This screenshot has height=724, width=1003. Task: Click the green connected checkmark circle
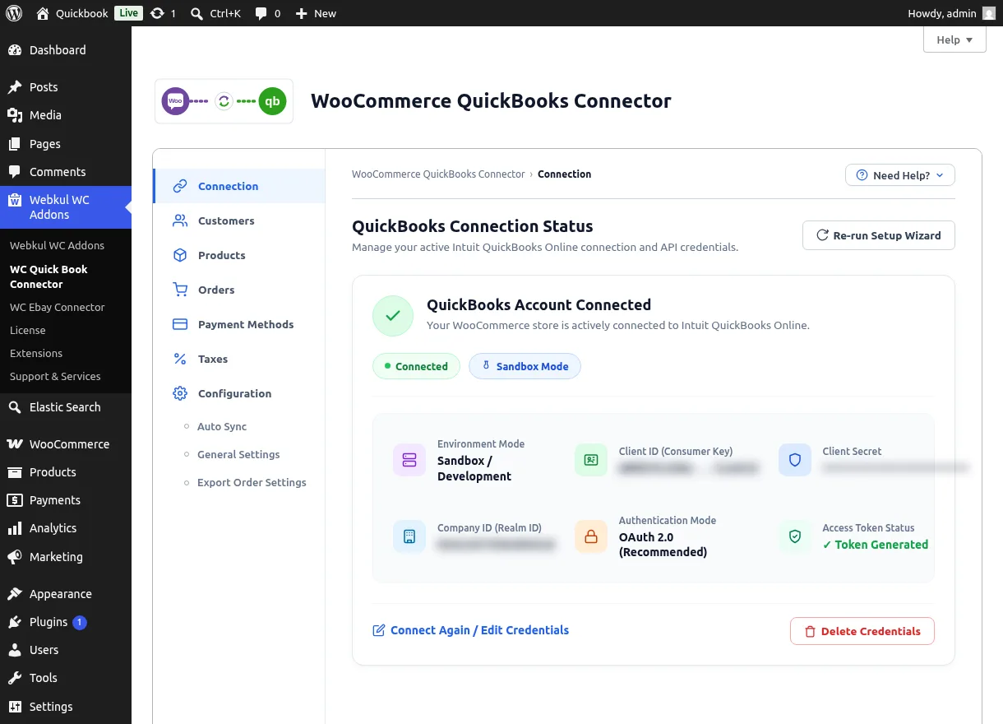393,316
